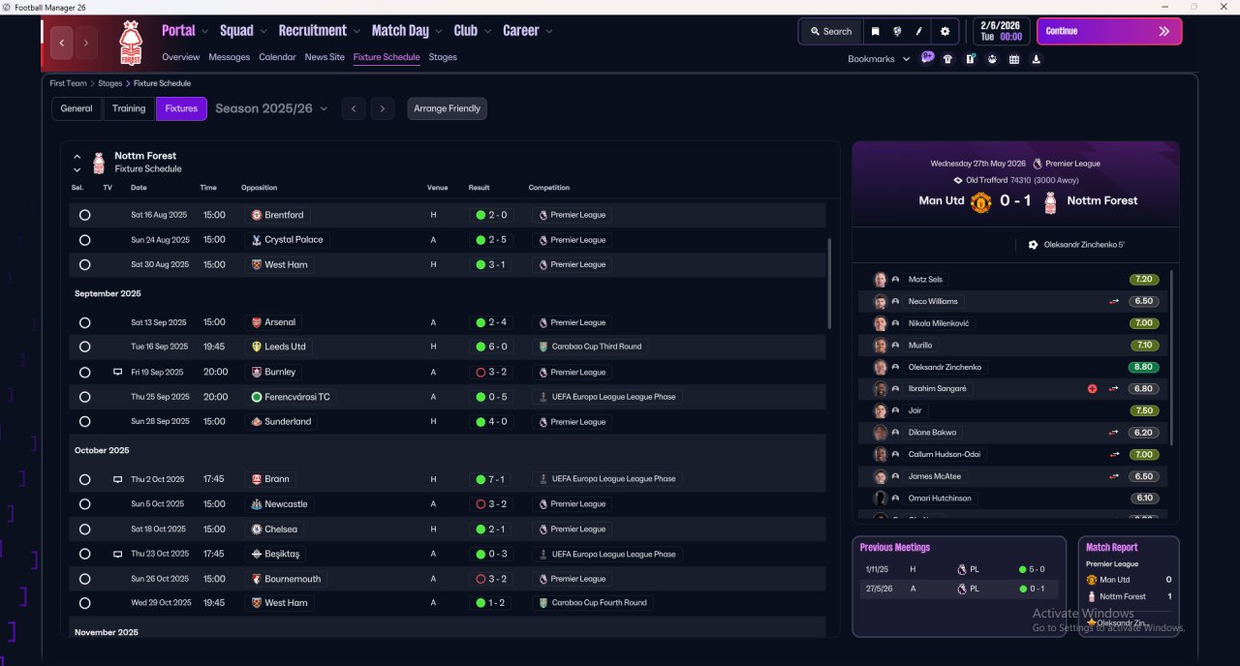The width and height of the screenshot is (1240, 666).
Task: Select the Brentford fixture radio button
Action: click(x=84, y=215)
